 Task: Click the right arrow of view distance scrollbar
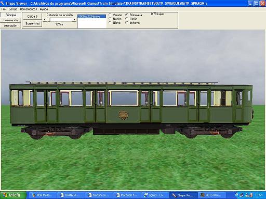(x=74, y=20)
